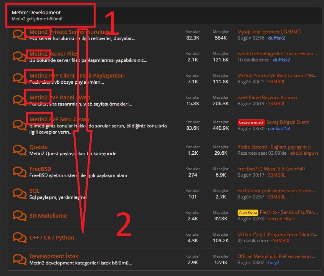Image resolution: width=324 pixels, height=276 pixels.
Task: Click the 82.3K Konular count
Action: point(193,38)
